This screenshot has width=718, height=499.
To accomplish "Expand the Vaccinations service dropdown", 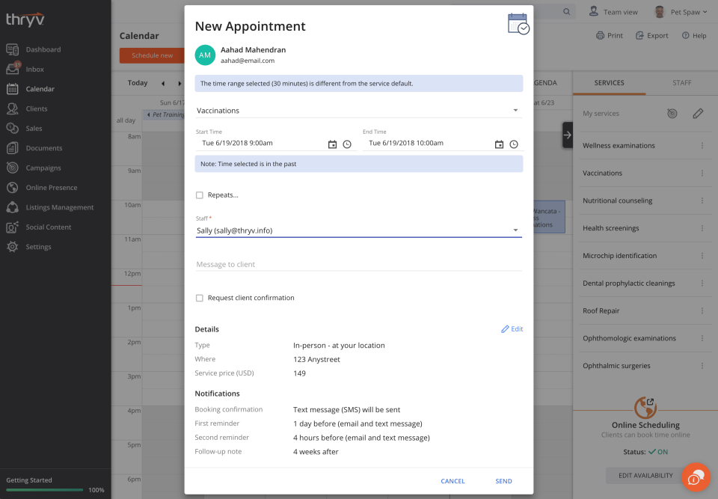I will coord(515,111).
